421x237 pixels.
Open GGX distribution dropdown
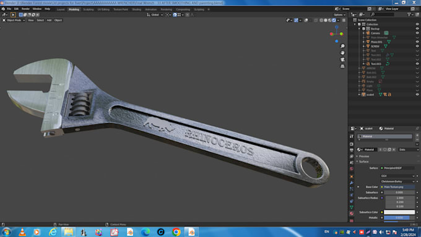[x=397, y=176]
